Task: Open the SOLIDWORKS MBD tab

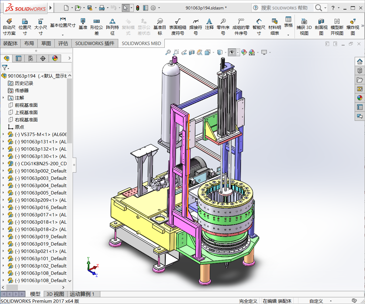Action: click(x=141, y=43)
